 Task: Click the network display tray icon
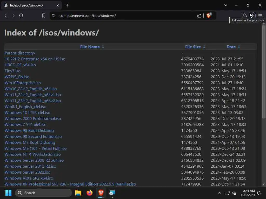click(x=228, y=193)
